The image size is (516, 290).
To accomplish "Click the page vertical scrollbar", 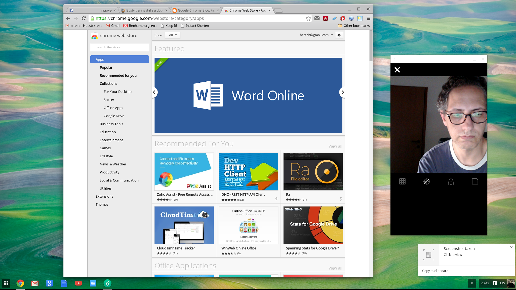I will click(x=371, y=46).
